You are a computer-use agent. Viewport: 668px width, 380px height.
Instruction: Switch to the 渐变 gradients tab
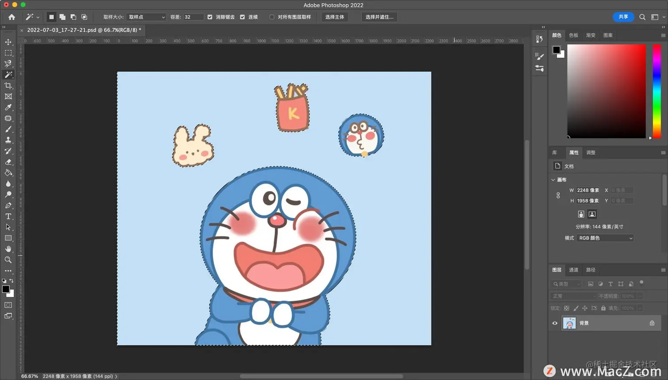(591, 35)
